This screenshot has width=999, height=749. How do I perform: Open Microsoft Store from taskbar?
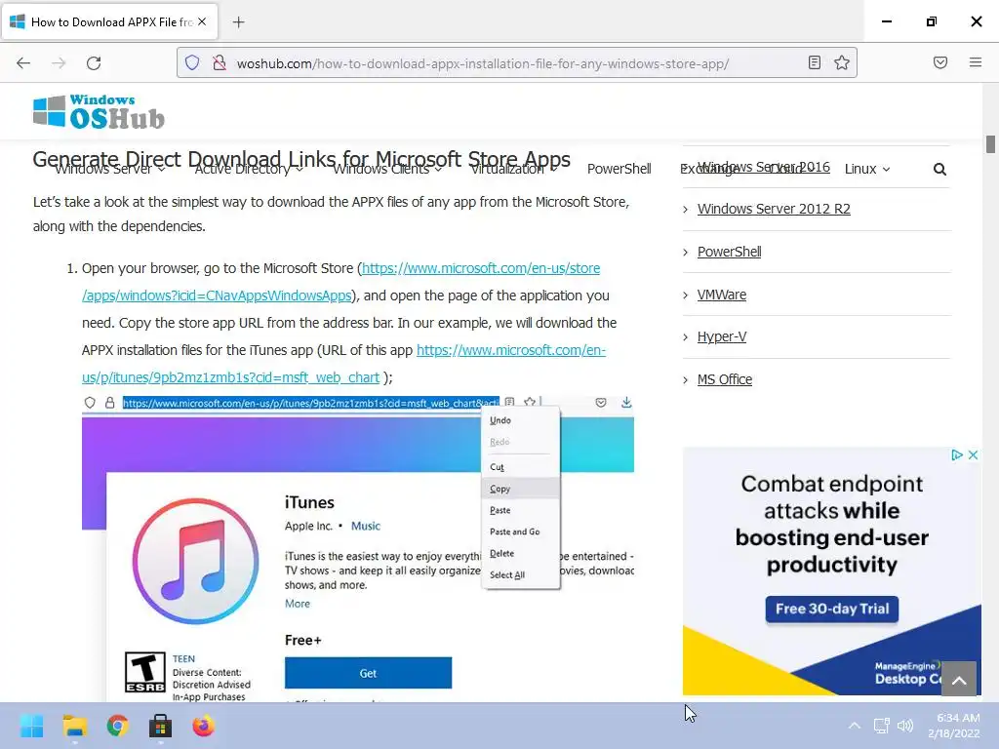click(x=161, y=726)
